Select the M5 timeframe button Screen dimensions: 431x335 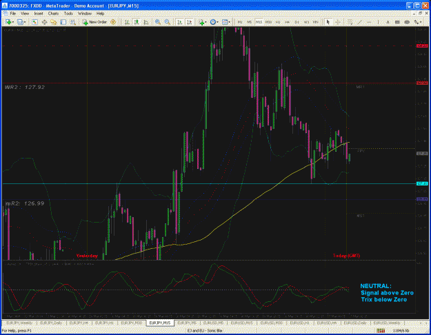pyautogui.click(x=249, y=22)
